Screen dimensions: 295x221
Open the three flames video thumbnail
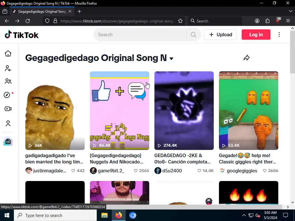pyautogui.click(x=249, y=193)
